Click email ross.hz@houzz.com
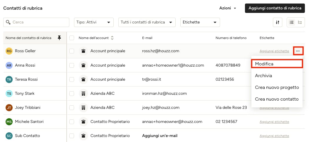The image size is (309, 142). (161, 51)
